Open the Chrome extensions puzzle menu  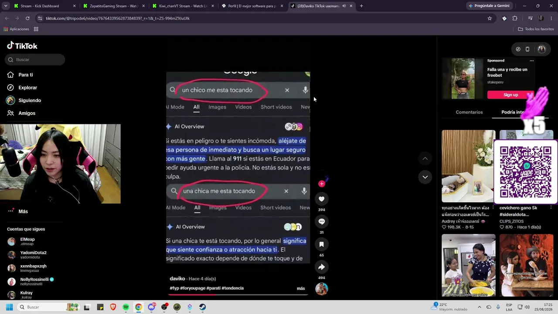[x=515, y=18]
